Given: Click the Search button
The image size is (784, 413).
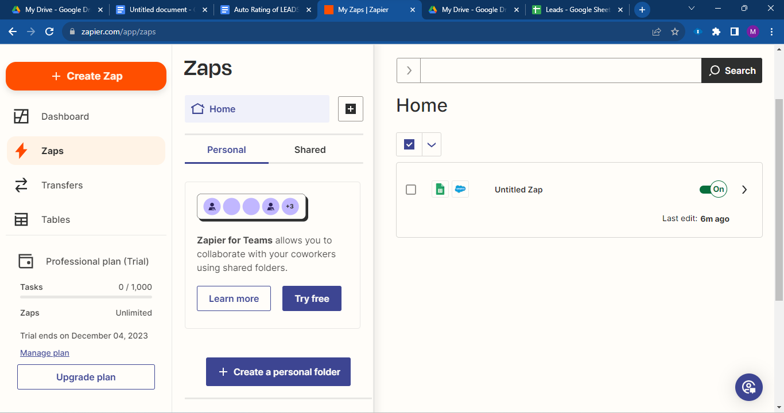Looking at the screenshot, I should click(732, 70).
